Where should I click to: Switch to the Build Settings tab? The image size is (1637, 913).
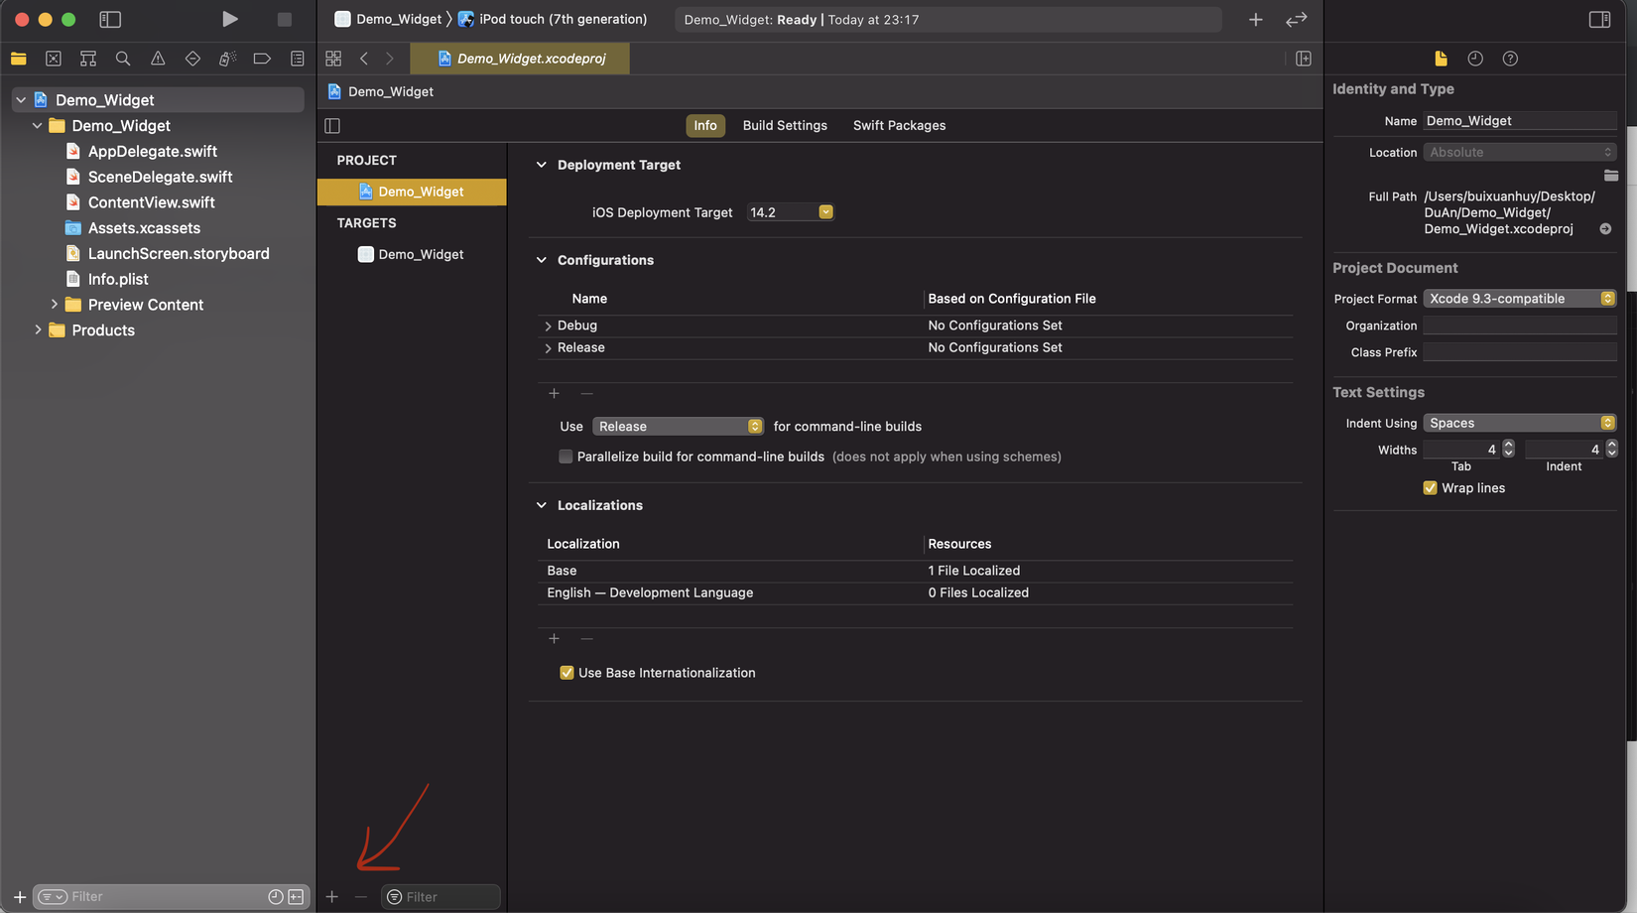pyautogui.click(x=784, y=125)
